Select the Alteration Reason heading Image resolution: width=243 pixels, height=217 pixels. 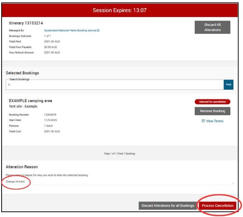point(22,167)
